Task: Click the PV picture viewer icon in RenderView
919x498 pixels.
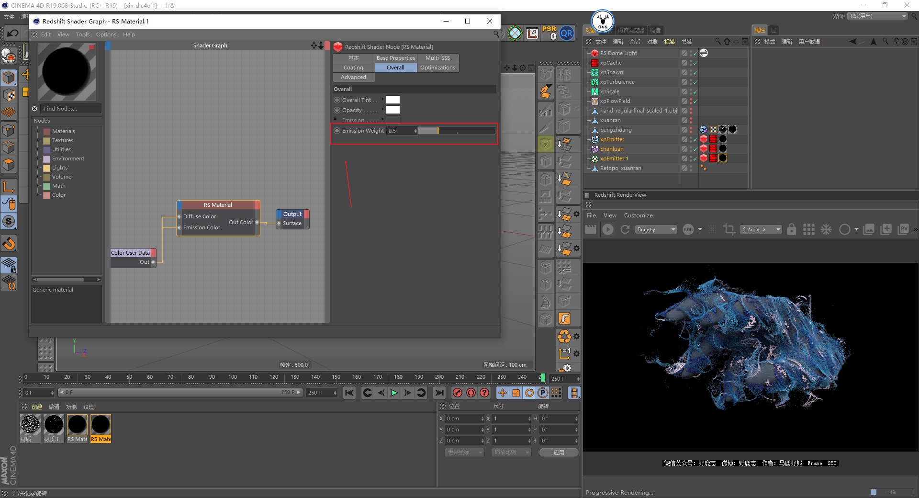Action: click(903, 229)
